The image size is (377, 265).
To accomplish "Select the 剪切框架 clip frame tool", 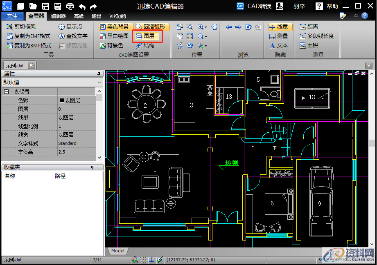I will (x=21, y=27).
